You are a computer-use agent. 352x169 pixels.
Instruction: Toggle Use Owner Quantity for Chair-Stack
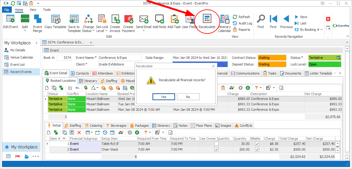pos(216,149)
